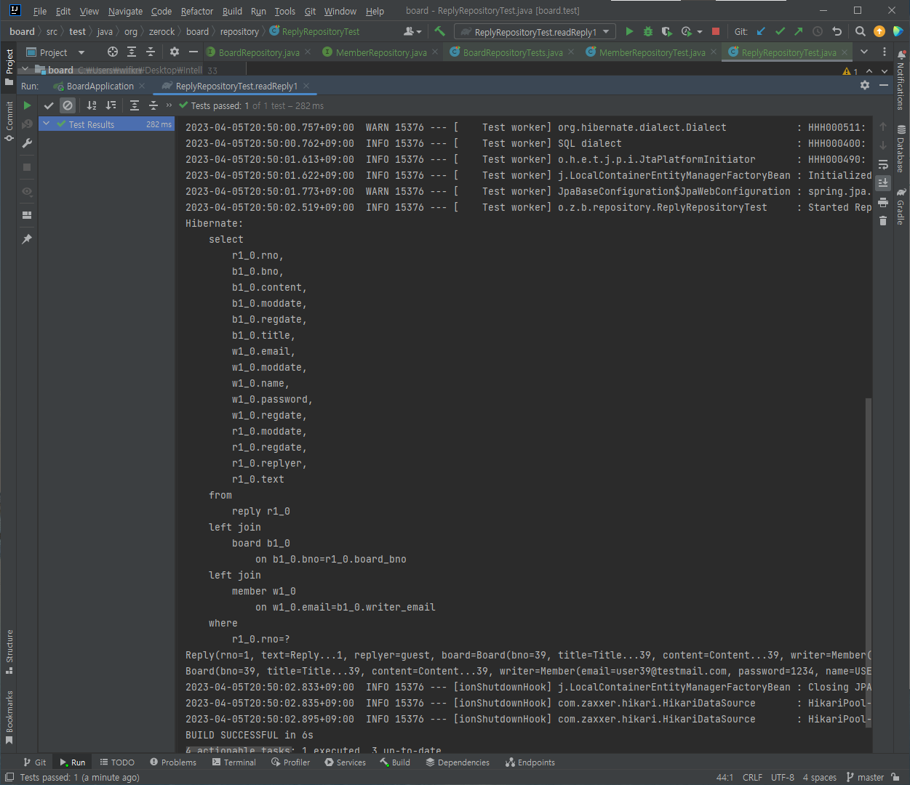Sort test results alphabetically
The height and width of the screenshot is (785, 910).
(x=92, y=105)
